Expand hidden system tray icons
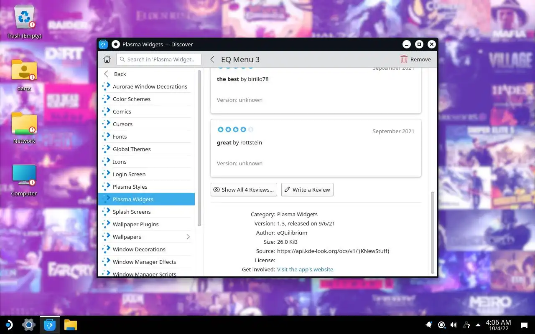Screen dimensions: 535x334 [478, 325]
